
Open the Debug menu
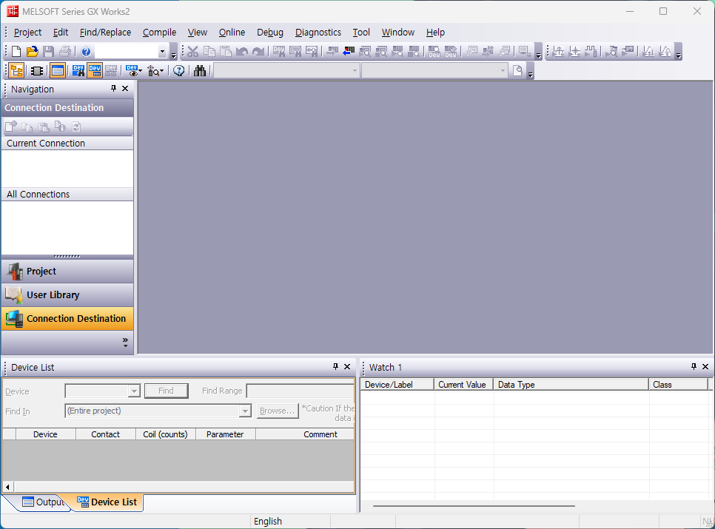(x=270, y=33)
